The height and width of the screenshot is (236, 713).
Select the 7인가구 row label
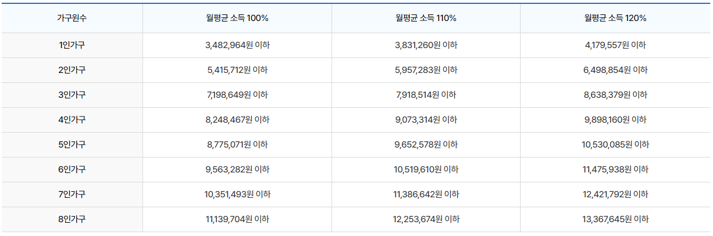pyautogui.click(x=72, y=195)
